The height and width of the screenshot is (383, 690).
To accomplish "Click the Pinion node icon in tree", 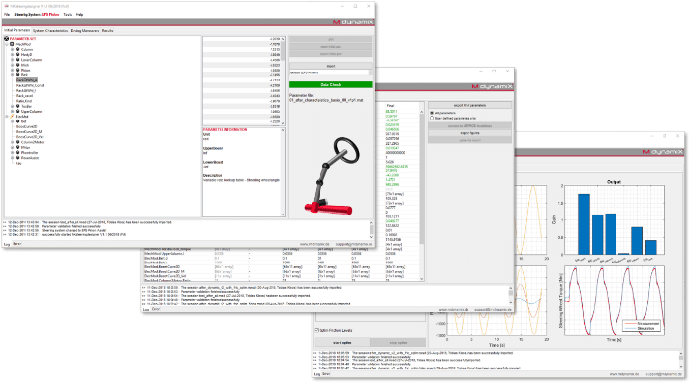I will [18, 70].
